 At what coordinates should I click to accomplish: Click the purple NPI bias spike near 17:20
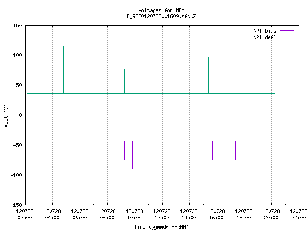(235, 151)
